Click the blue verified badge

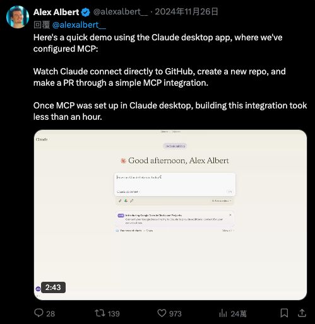tap(86, 12)
